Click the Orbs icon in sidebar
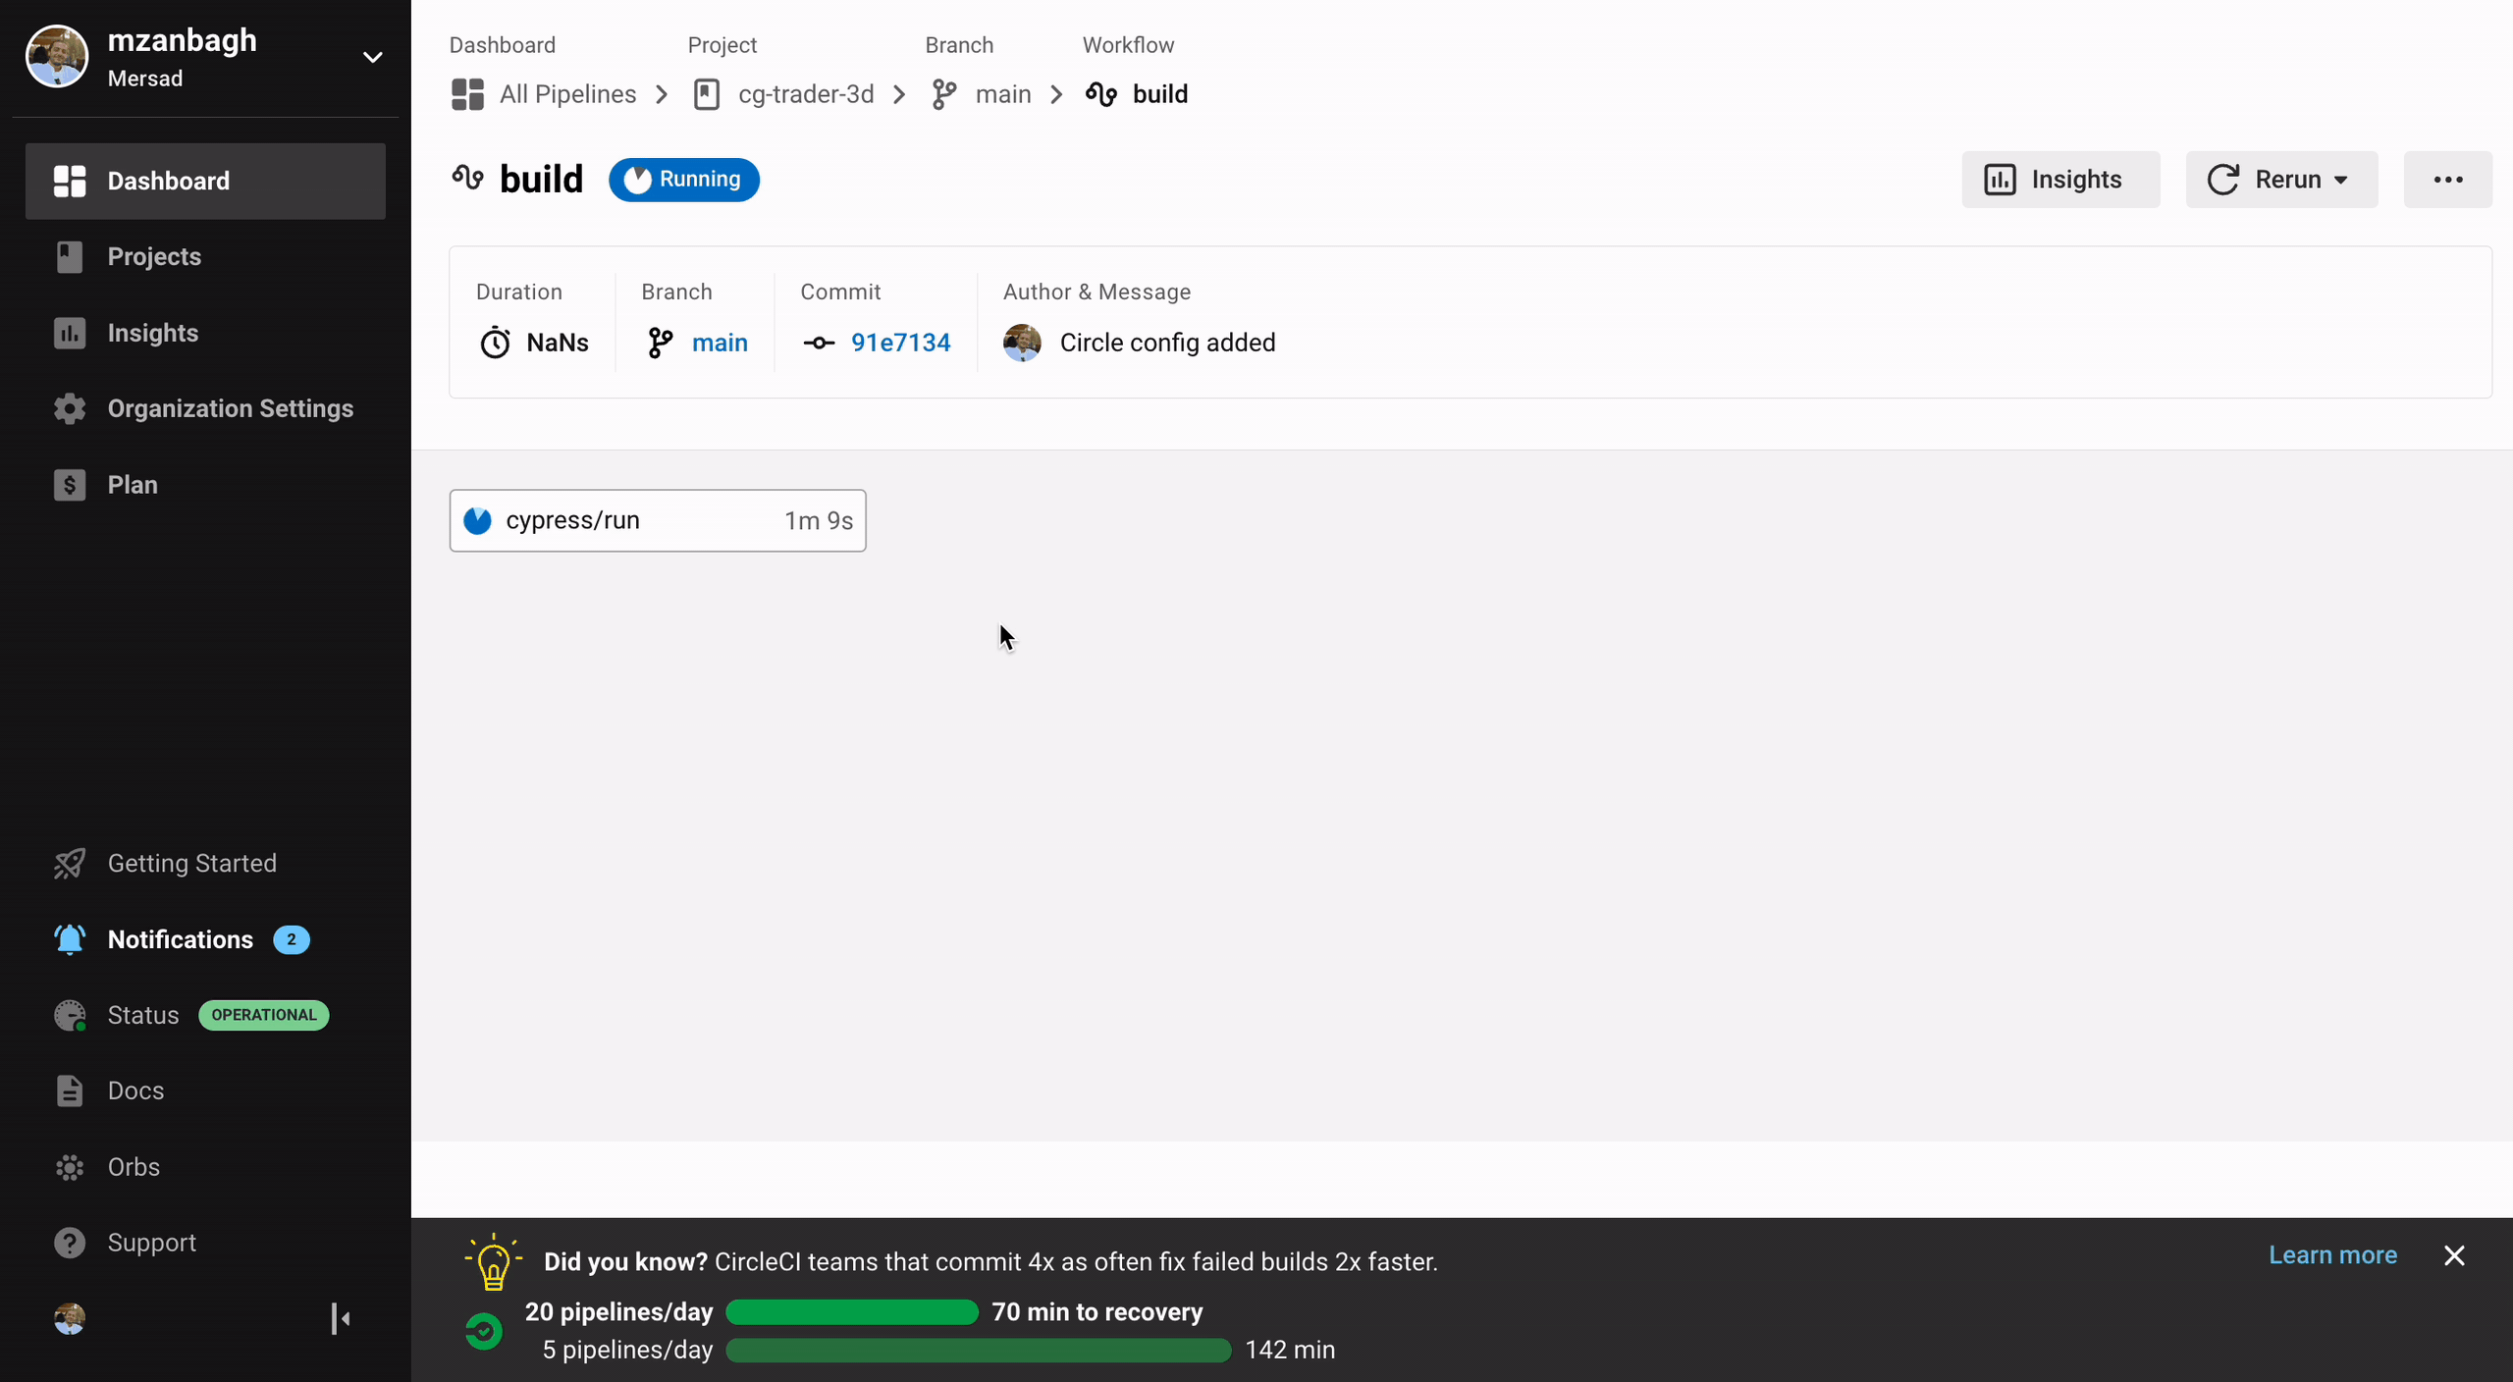The height and width of the screenshot is (1382, 2513). (68, 1166)
